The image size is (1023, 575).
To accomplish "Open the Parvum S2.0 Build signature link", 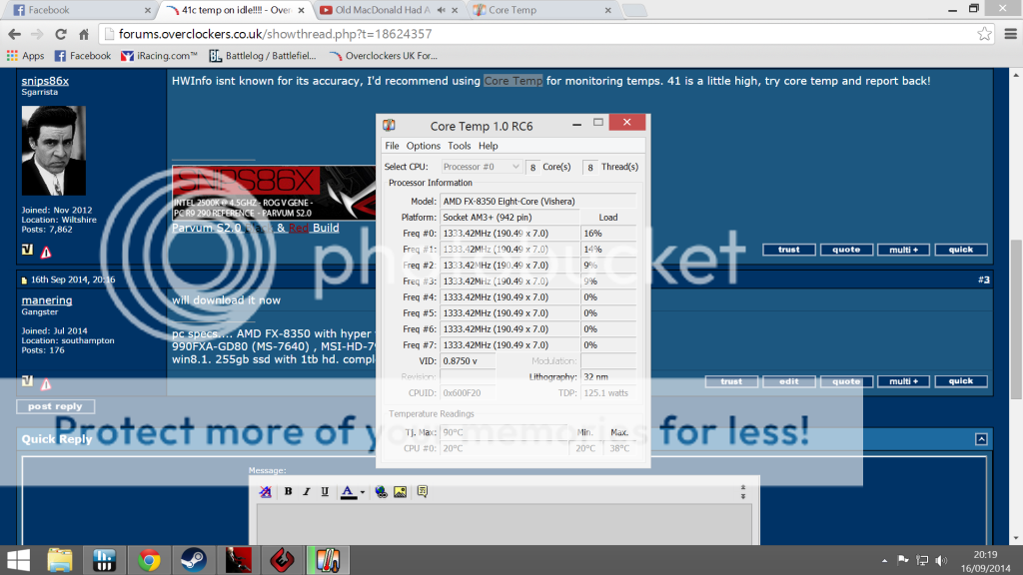I will (255, 228).
